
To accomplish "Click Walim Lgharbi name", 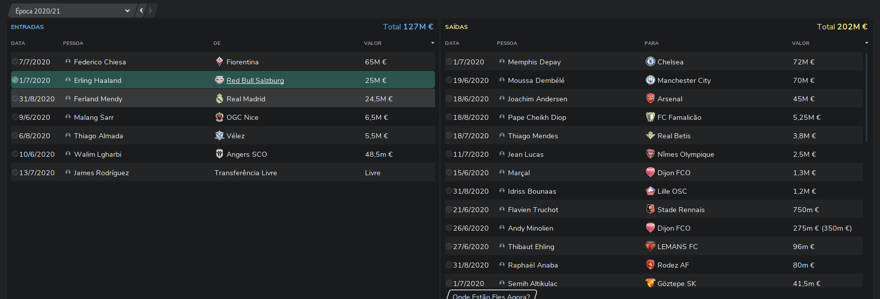I will tap(97, 154).
